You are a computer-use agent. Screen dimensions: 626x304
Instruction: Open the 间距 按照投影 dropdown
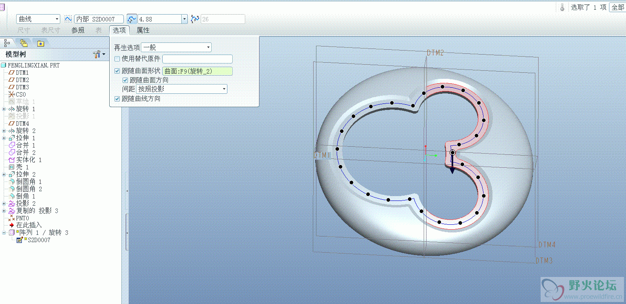(x=182, y=89)
